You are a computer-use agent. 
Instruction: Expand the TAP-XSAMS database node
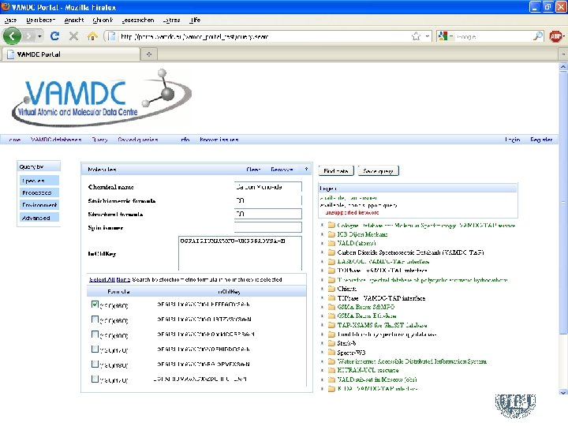322,325
